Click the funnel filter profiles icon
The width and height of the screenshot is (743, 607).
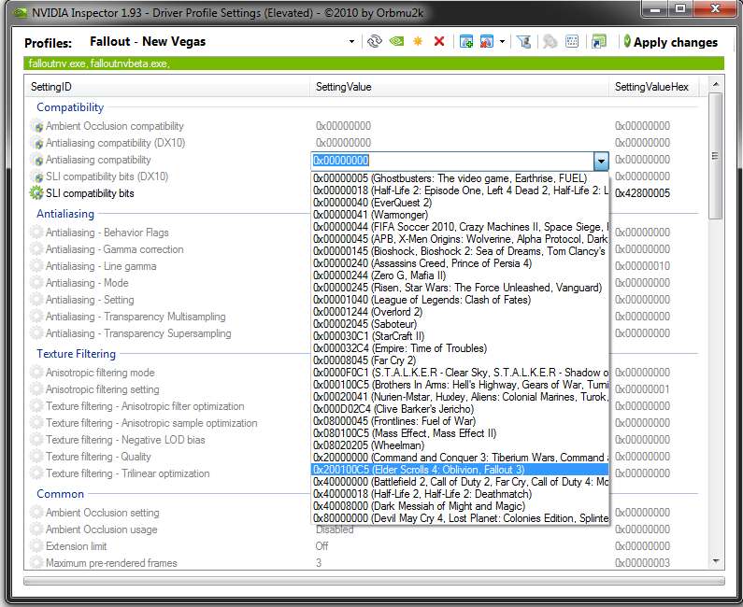(523, 42)
